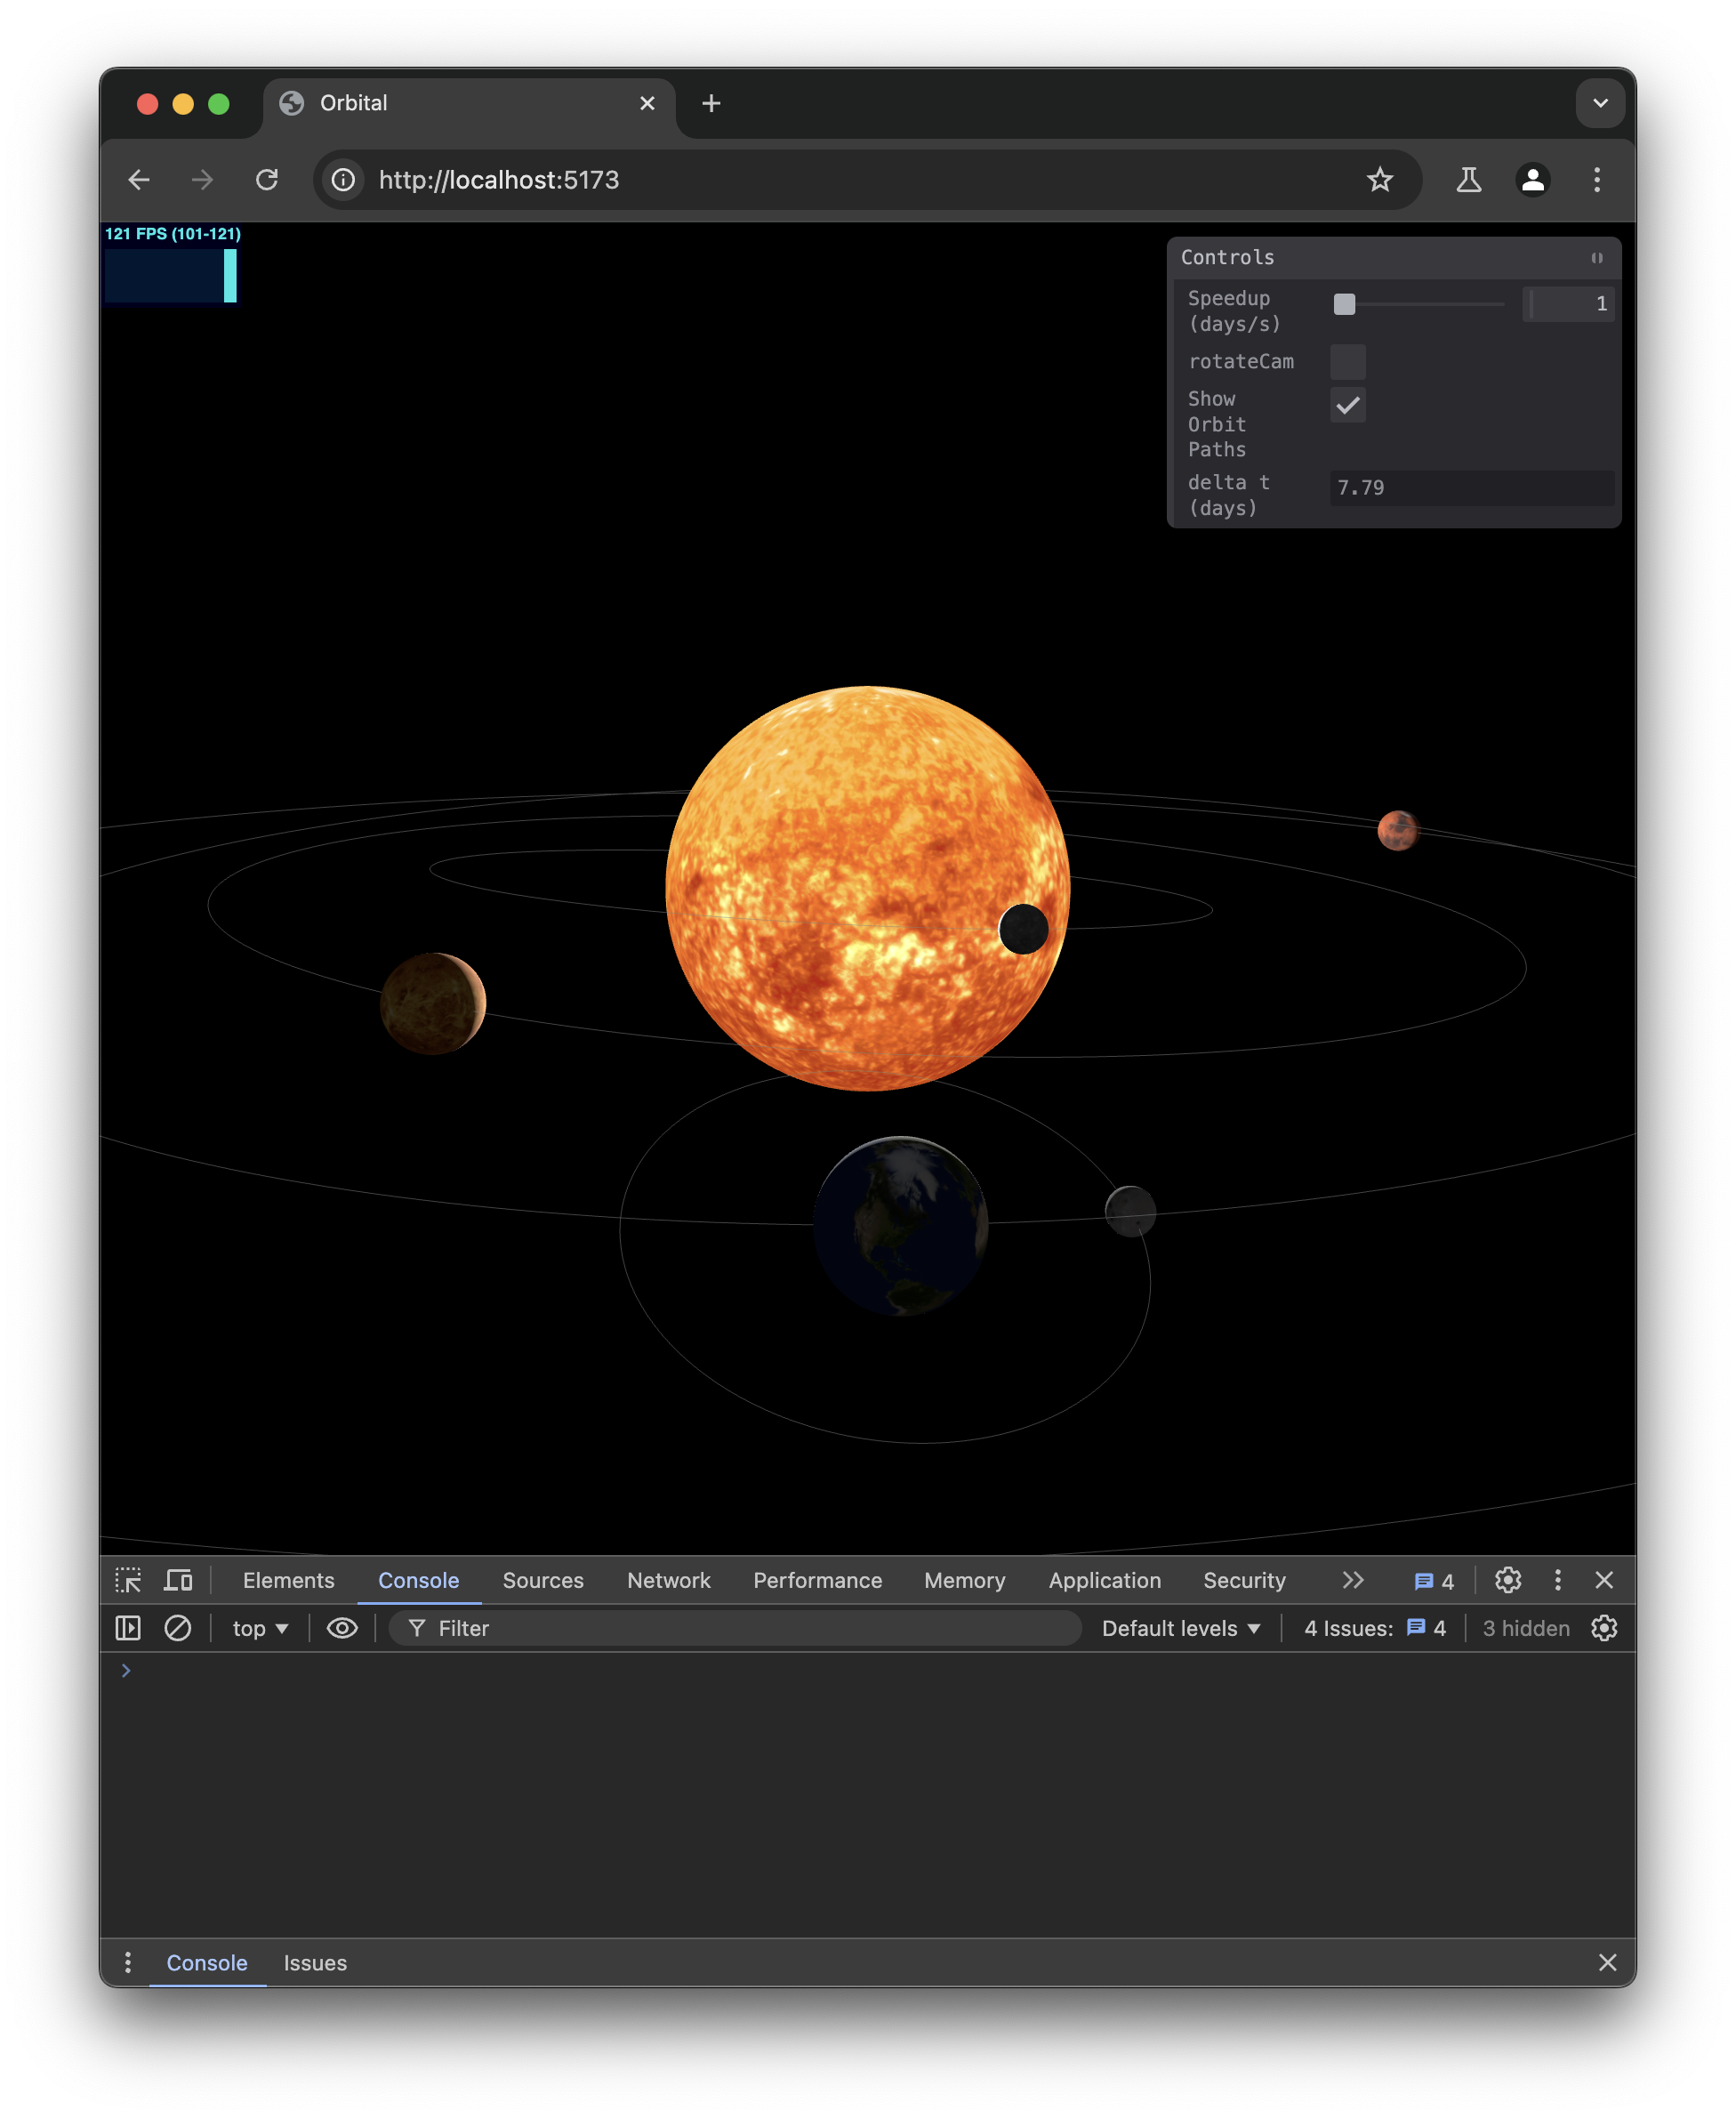Open the Memory tab
The image size is (1736, 2119).
tap(965, 1580)
